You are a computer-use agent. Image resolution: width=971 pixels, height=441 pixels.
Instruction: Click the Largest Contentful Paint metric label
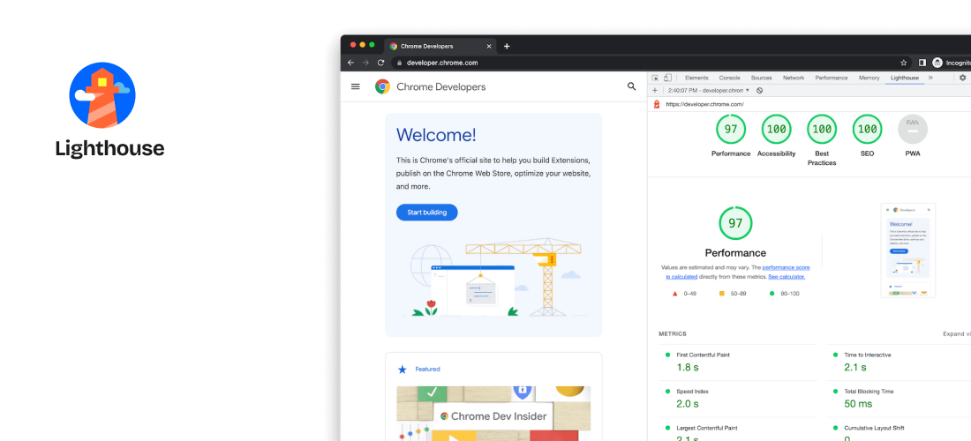706,428
